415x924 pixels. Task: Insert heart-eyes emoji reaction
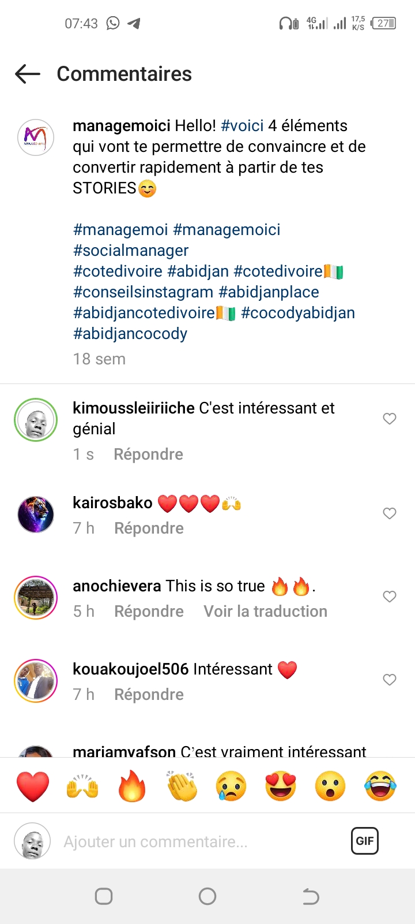(281, 787)
